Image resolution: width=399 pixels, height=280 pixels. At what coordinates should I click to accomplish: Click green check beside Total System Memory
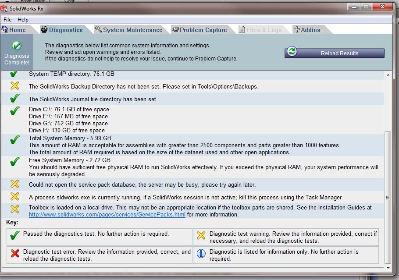click(x=15, y=140)
